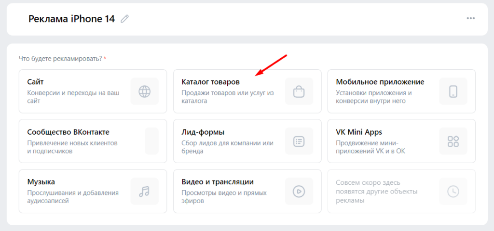Click the globe icon on Сайт card

click(x=145, y=91)
